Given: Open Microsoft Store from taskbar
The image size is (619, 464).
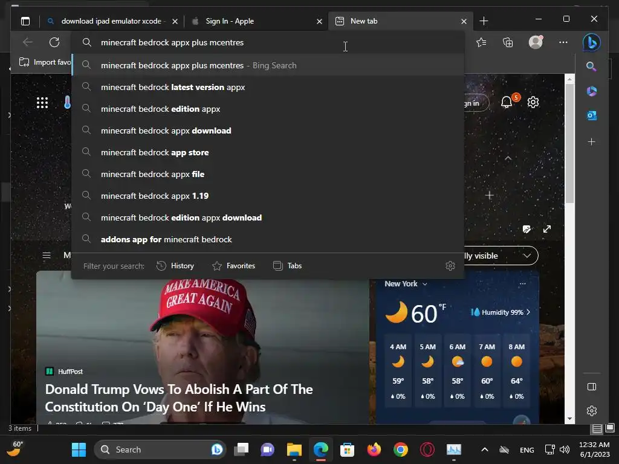Looking at the screenshot, I should pos(347,449).
